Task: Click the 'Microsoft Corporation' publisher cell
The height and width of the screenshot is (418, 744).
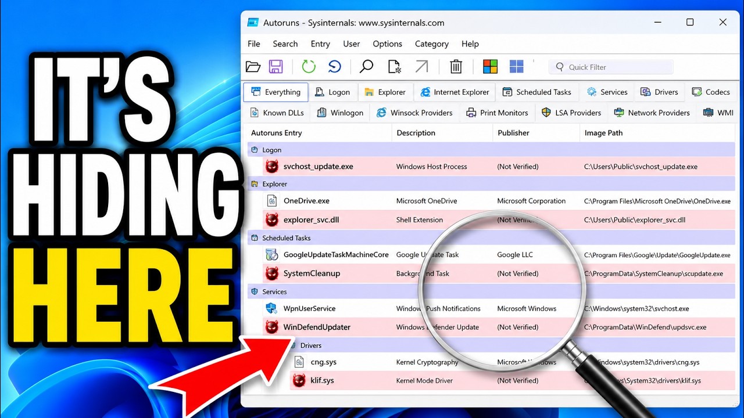Action: pyautogui.click(x=531, y=201)
